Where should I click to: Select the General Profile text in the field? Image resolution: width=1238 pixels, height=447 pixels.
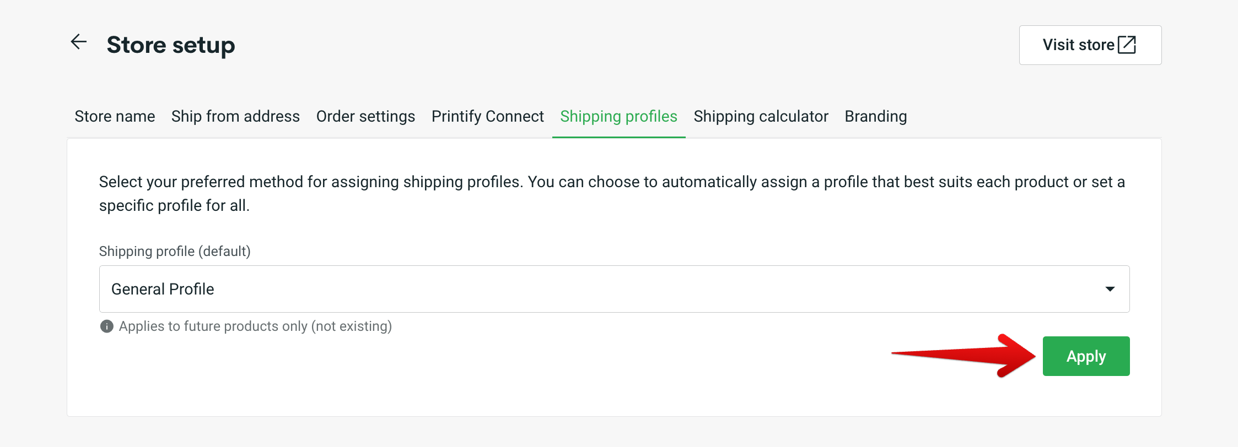[163, 288]
